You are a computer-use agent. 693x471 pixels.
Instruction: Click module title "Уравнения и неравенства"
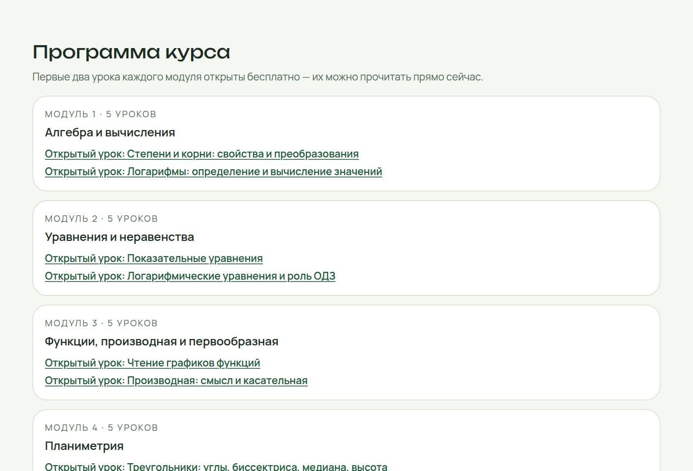click(119, 237)
